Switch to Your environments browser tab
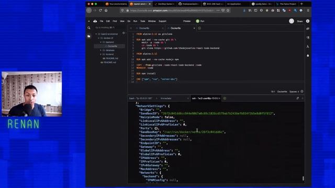The image size is (335, 188). pos(116,4)
